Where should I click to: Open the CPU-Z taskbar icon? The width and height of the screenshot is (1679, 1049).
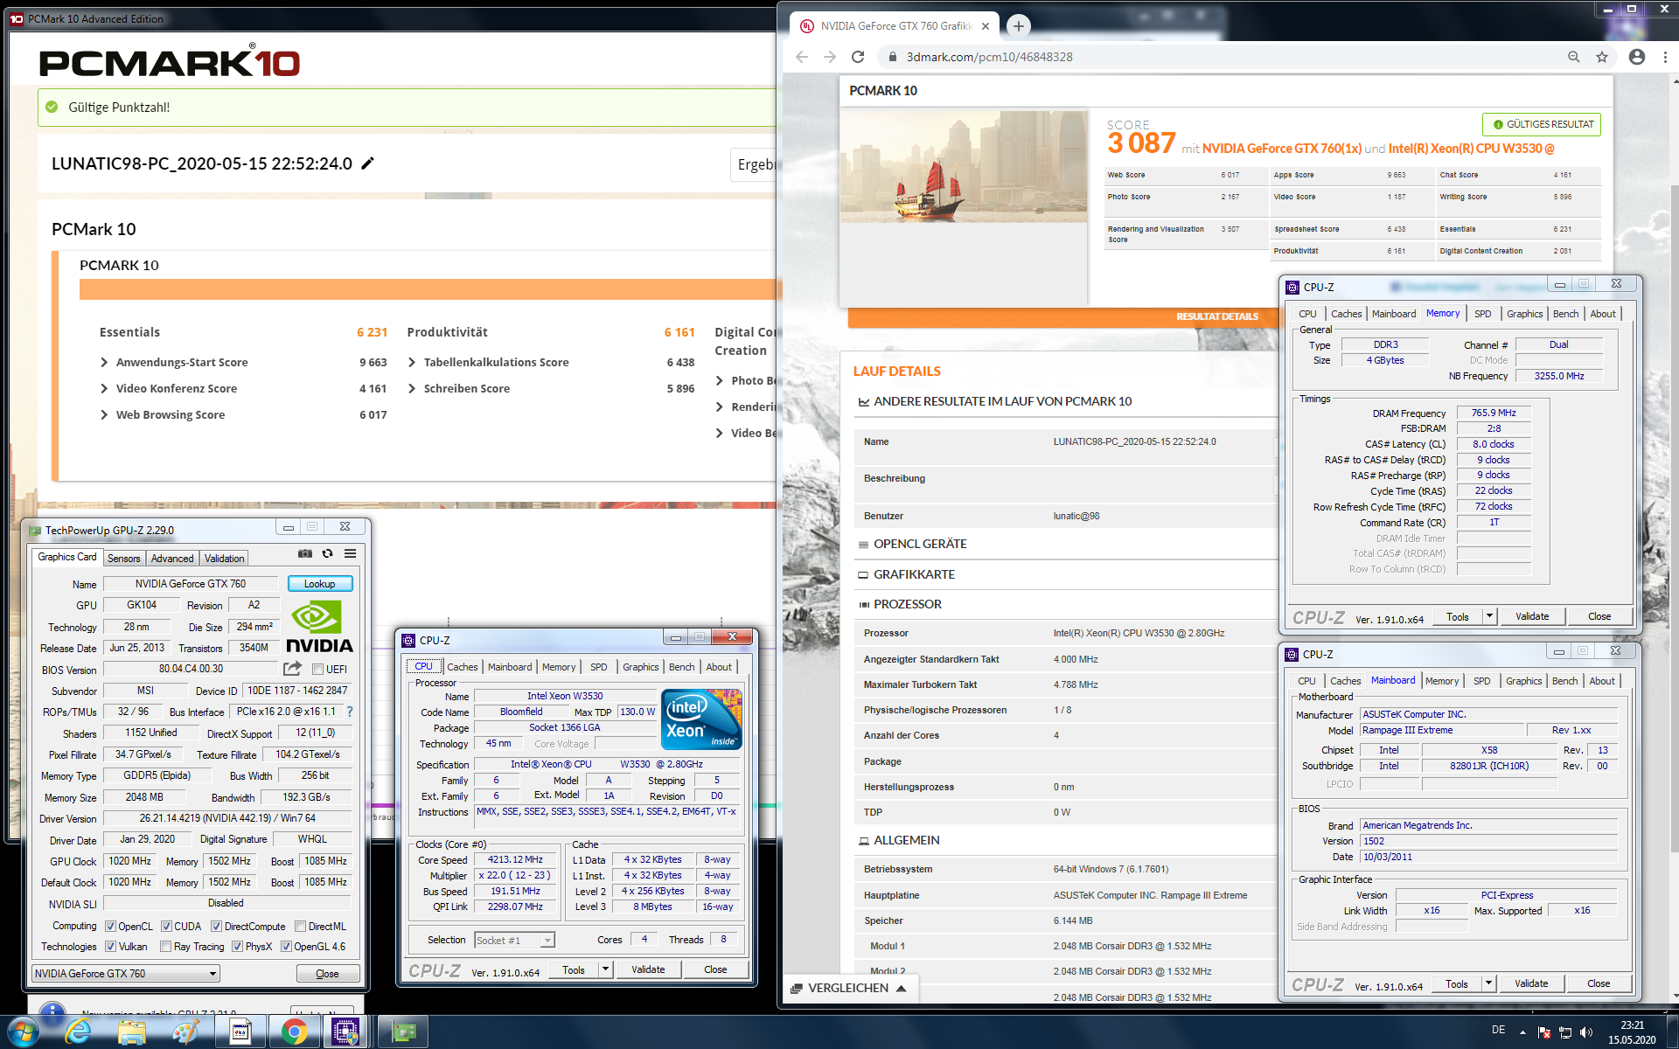pyautogui.click(x=346, y=1032)
